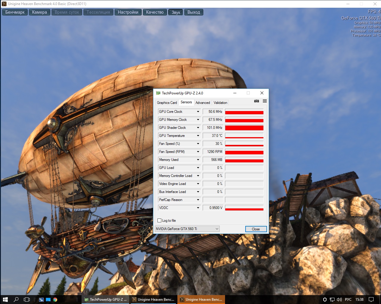Click the Выход exit button in Heaven
The image size is (381, 304).
(194, 12)
